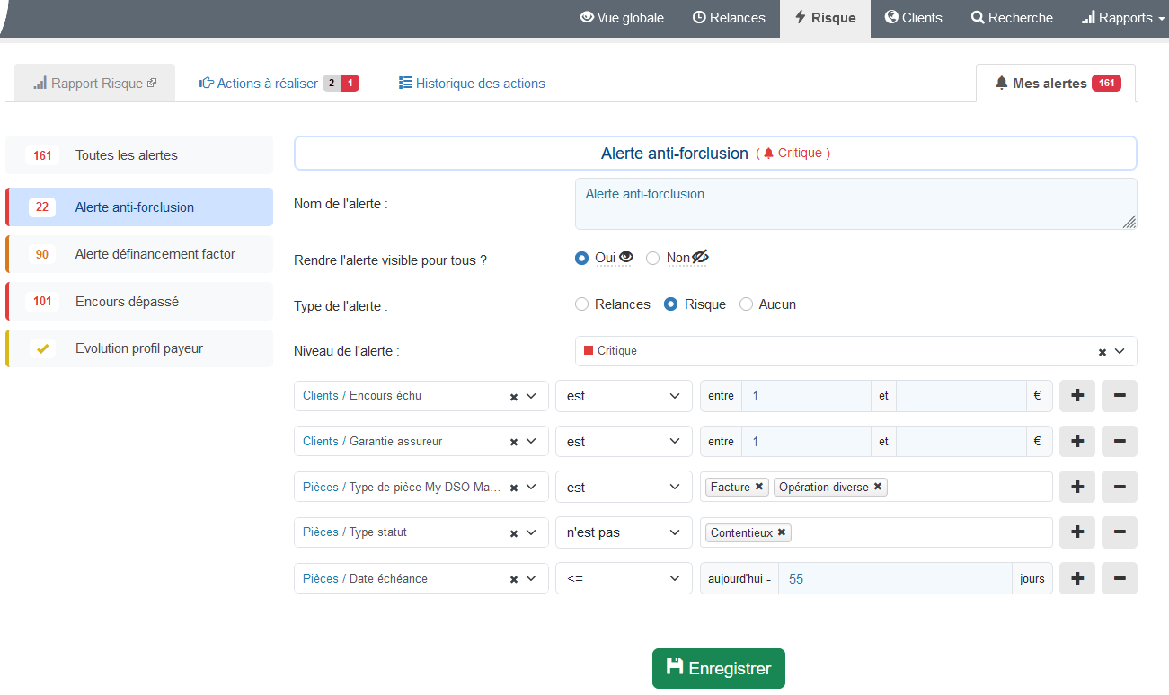The image size is (1169, 695).
Task: Remove the Encours échu condition row
Action: [1120, 395]
